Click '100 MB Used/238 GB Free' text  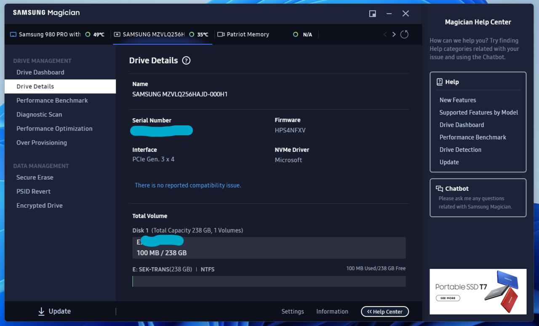click(x=376, y=268)
